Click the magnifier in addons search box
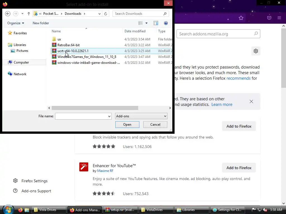This screenshot has width=286, height=214. 256,33
